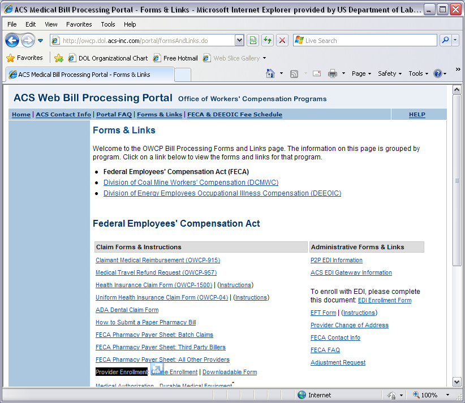Screen dimensions: 465x403
Task: Click the Forward arrow button
Action: (x=28, y=40)
